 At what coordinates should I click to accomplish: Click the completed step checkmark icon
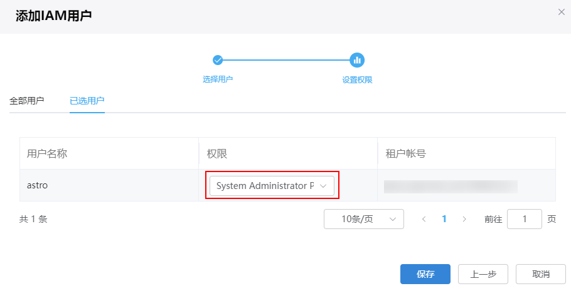point(218,60)
